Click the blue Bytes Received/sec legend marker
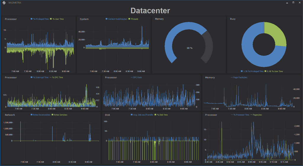303x166 pixels. tap(32, 115)
